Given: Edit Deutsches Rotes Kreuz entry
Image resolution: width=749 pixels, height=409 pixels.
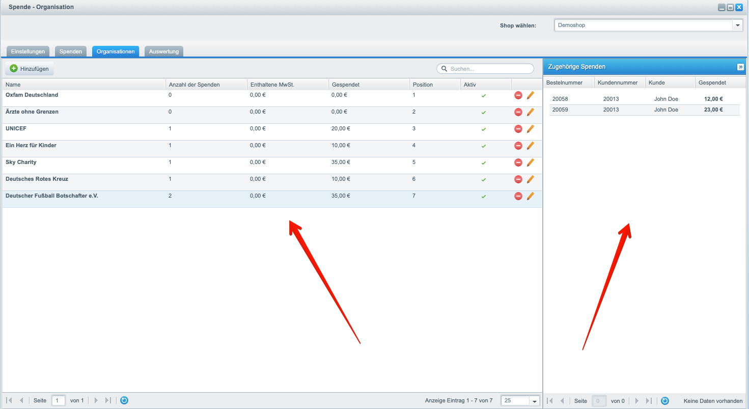Looking at the screenshot, I should (531, 179).
